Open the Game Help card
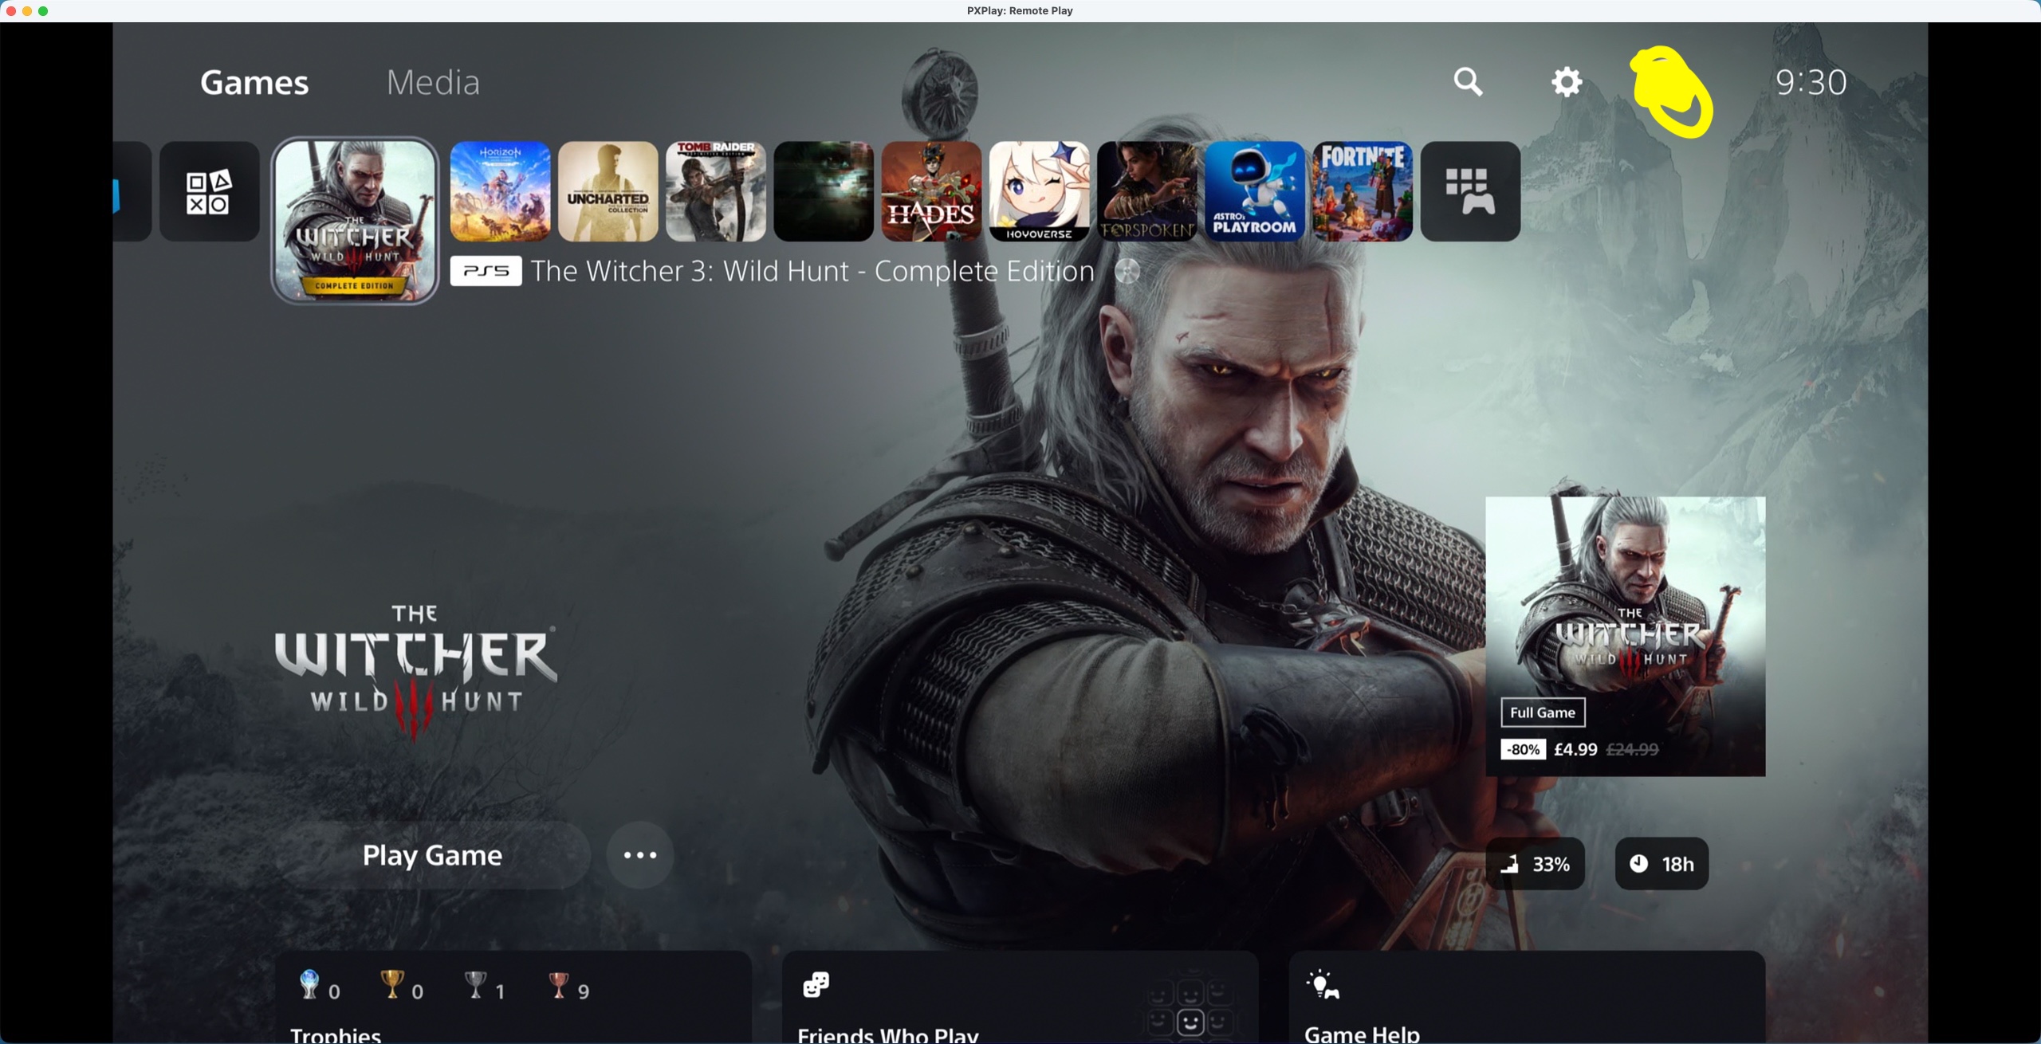The width and height of the screenshot is (2041, 1044). click(x=1526, y=1000)
